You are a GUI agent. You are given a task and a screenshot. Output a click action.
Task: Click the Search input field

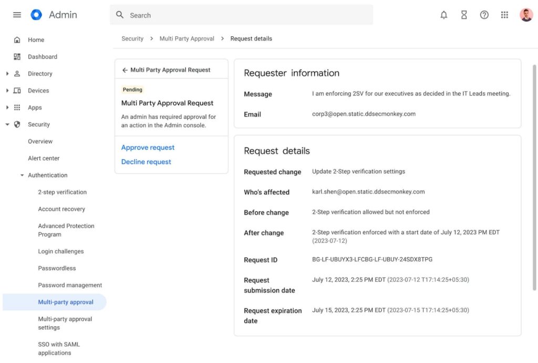(247, 15)
